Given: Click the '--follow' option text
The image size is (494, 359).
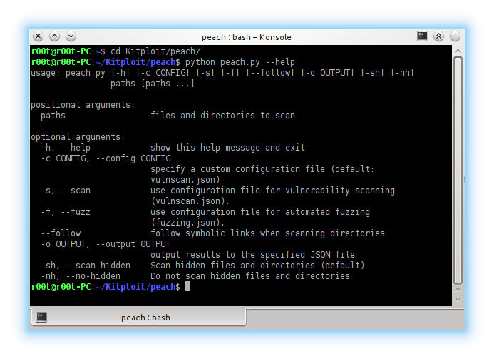Looking at the screenshot, I should click(x=61, y=233).
